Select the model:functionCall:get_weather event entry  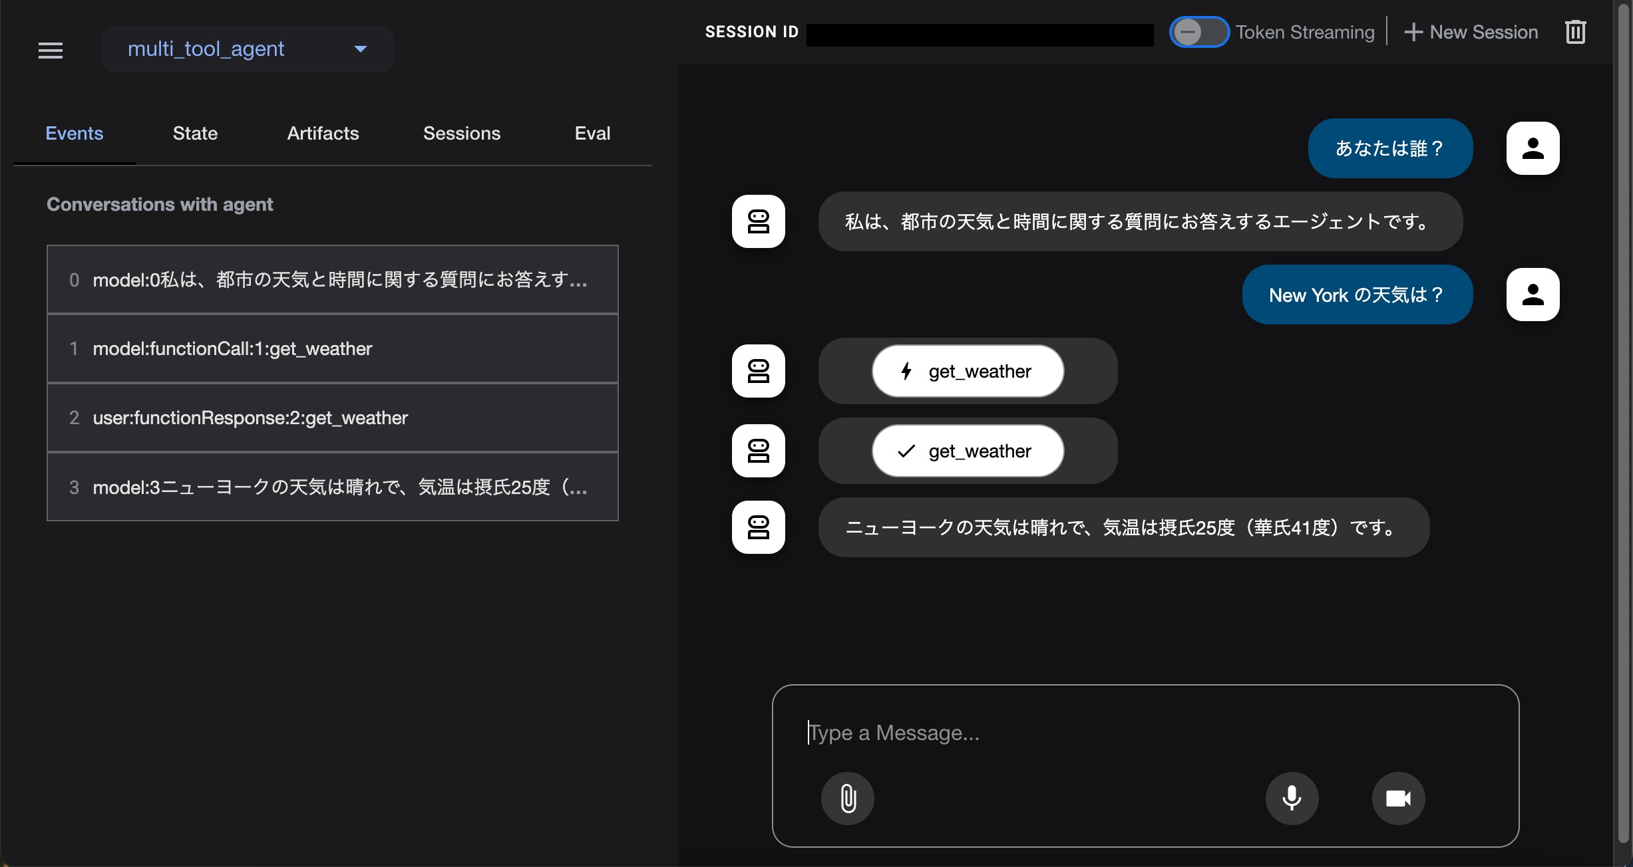point(332,348)
